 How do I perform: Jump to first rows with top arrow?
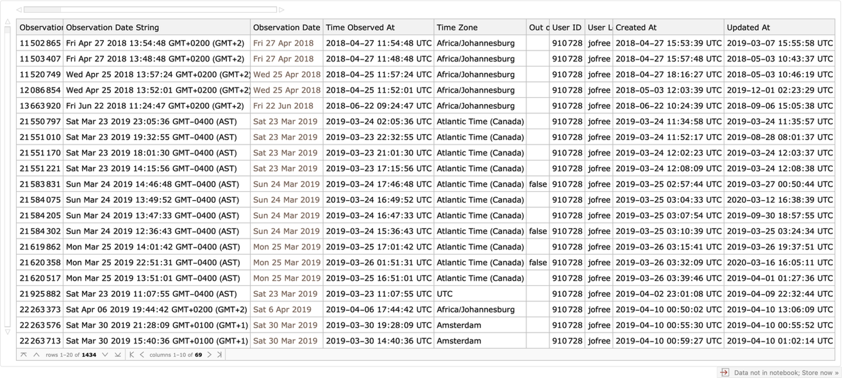(x=23, y=355)
